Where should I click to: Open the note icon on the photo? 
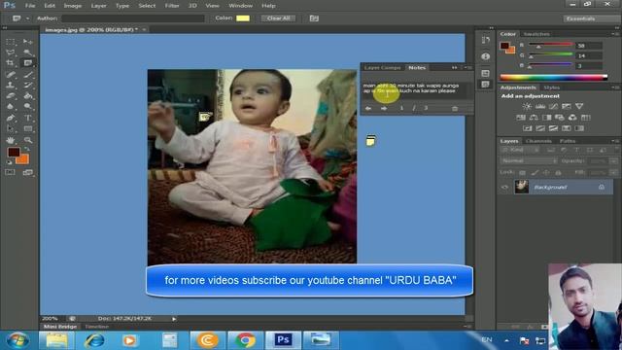click(x=205, y=117)
